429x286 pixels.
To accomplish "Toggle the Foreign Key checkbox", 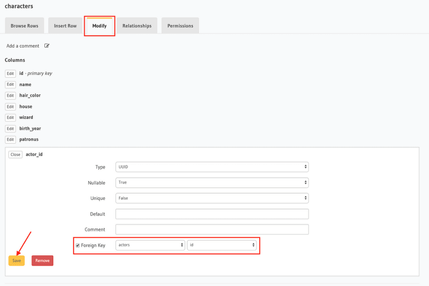I will point(78,245).
